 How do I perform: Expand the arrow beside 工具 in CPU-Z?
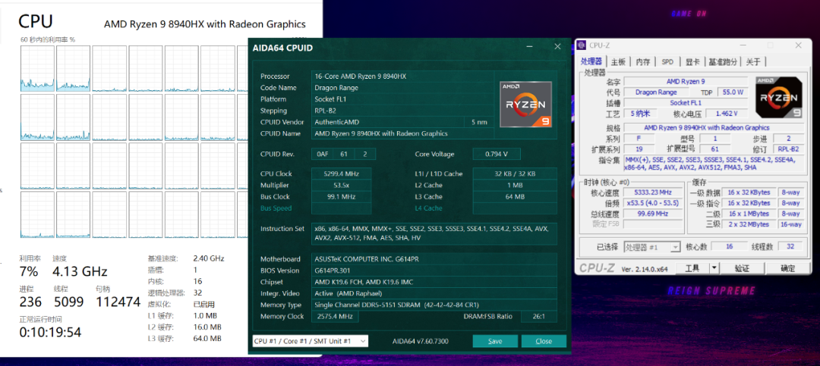714,268
